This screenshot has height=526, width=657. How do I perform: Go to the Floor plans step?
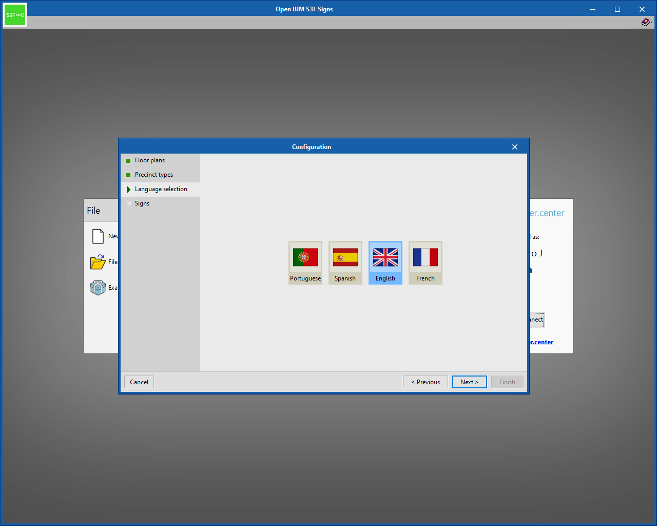point(150,160)
